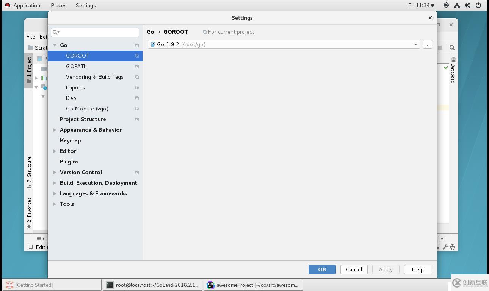Click tool windows toggle icon in status bar

[30, 247]
